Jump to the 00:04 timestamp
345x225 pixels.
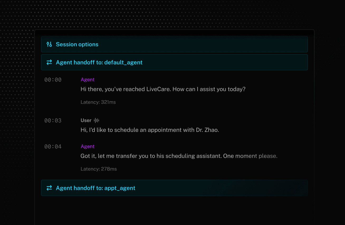(53, 147)
